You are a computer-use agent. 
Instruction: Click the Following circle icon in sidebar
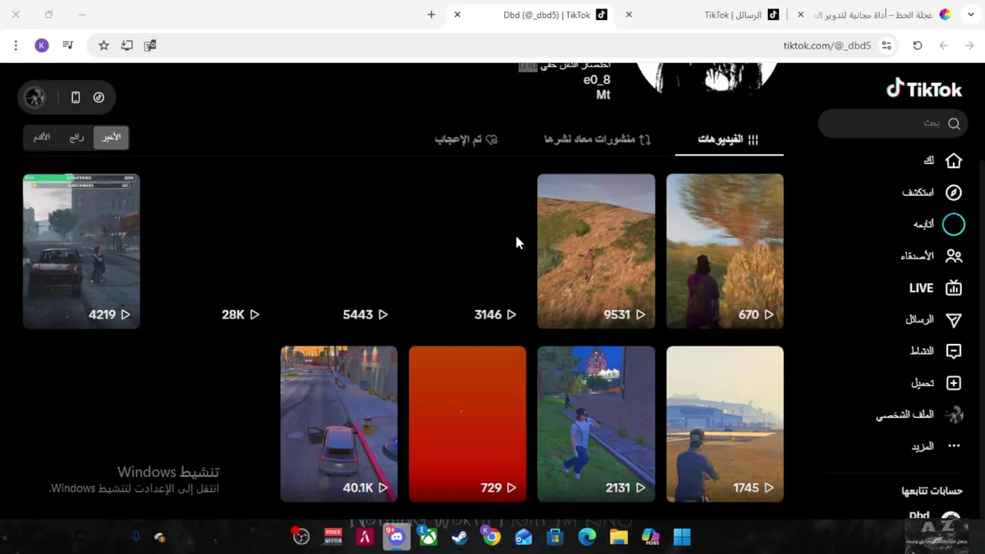(x=953, y=224)
